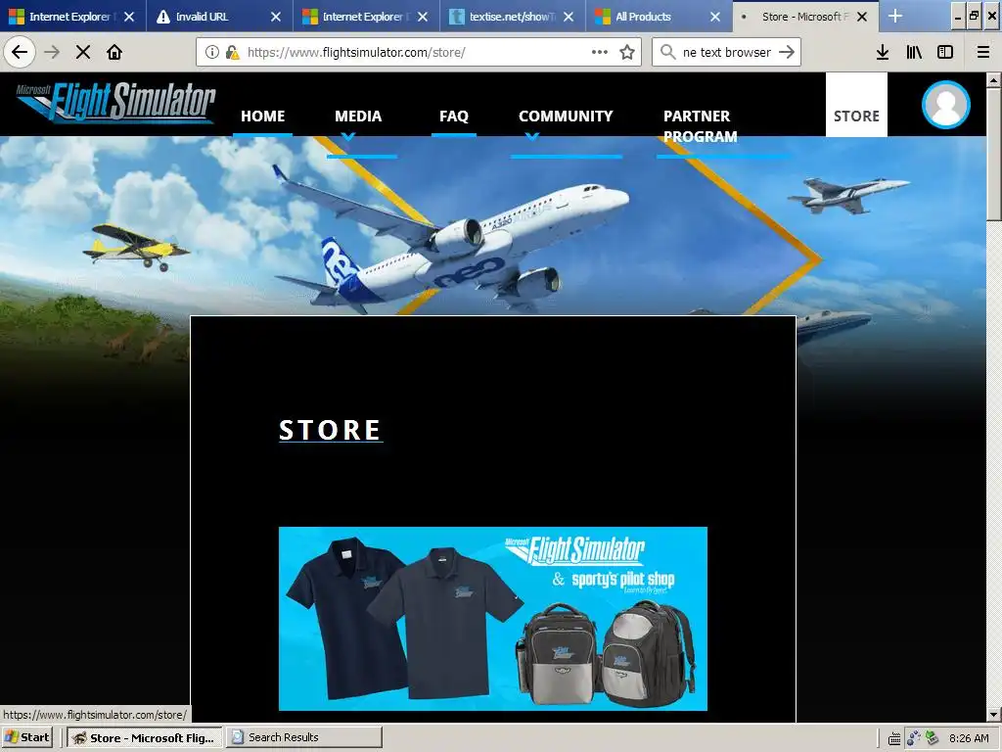Expand the MEDIA dropdown chevron
This screenshot has height=752, width=1002.
(x=348, y=136)
